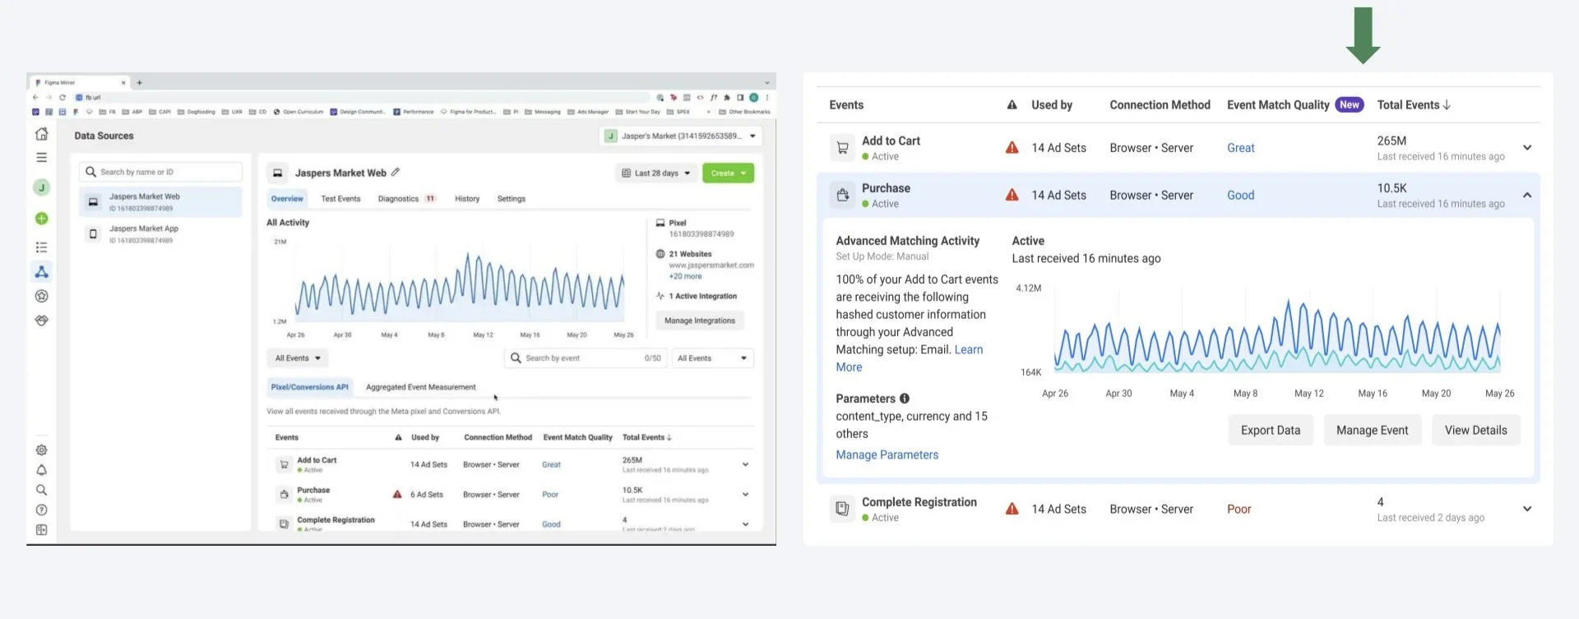Click Complete Registration icon in enlarged table

842,509
